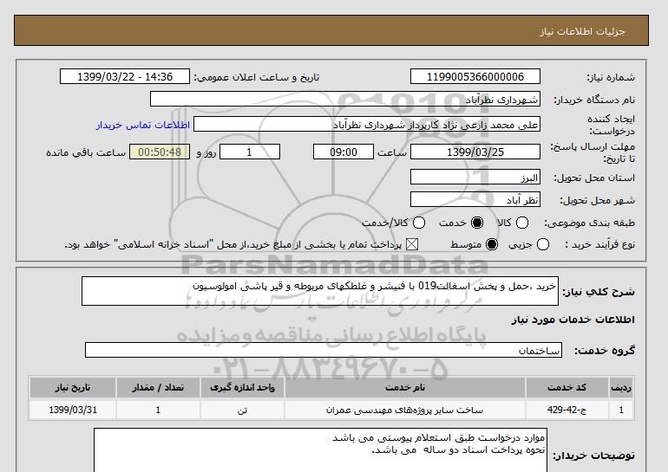Click the تعداد / مقدار column header

pos(158,387)
